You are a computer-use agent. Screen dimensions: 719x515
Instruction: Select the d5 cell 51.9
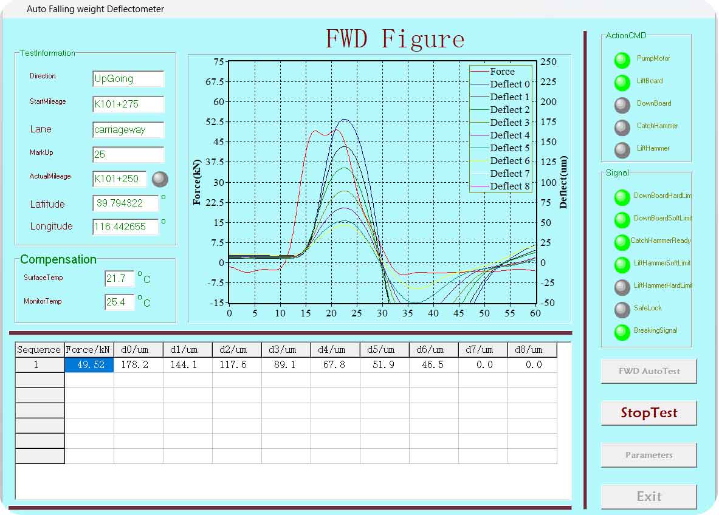384,365
